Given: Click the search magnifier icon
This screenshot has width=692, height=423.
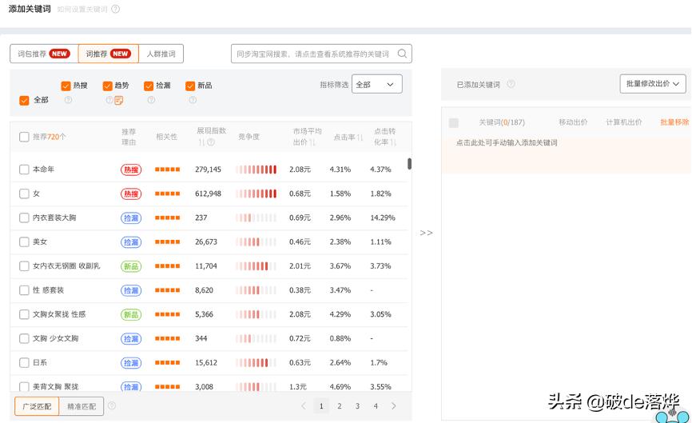Looking at the screenshot, I should (402, 54).
